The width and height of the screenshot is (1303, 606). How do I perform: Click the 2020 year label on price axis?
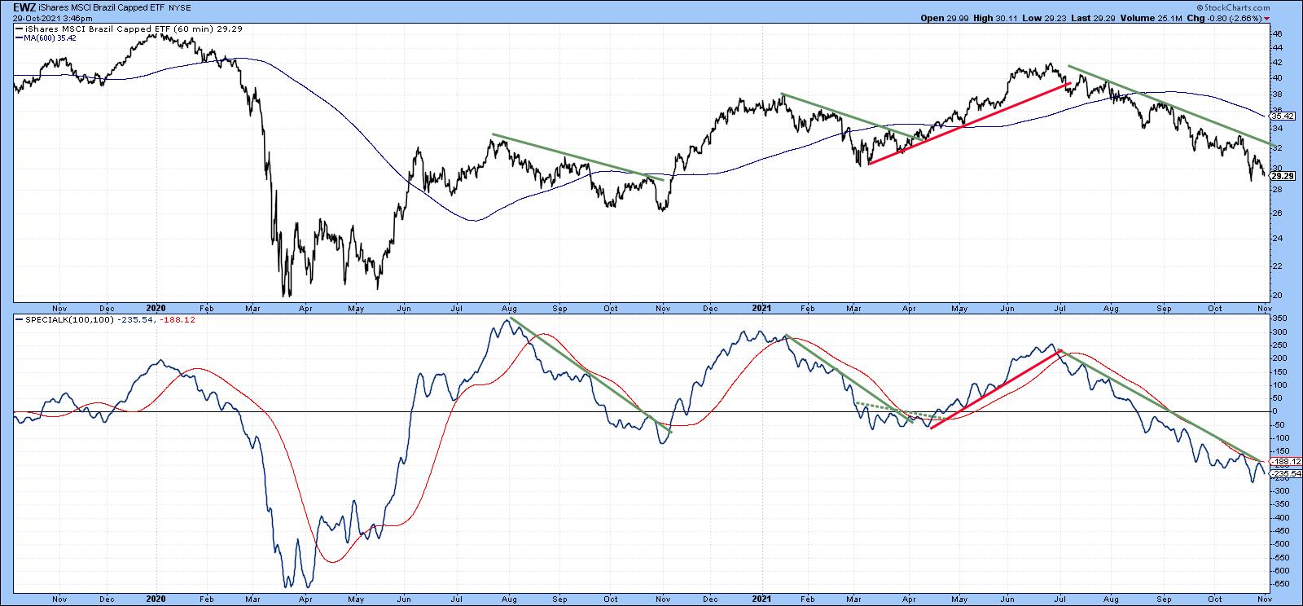(x=156, y=309)
